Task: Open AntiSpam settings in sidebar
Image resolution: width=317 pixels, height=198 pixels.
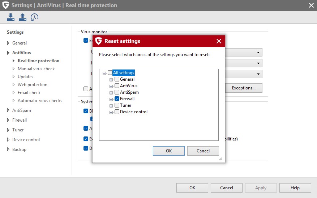Action: [22, 110]
